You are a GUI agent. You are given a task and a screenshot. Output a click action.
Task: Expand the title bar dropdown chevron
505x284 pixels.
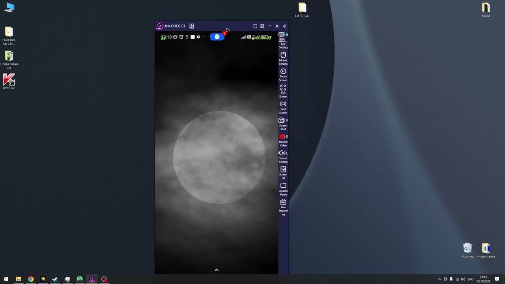pyautogui.click(x=270, y=26)
